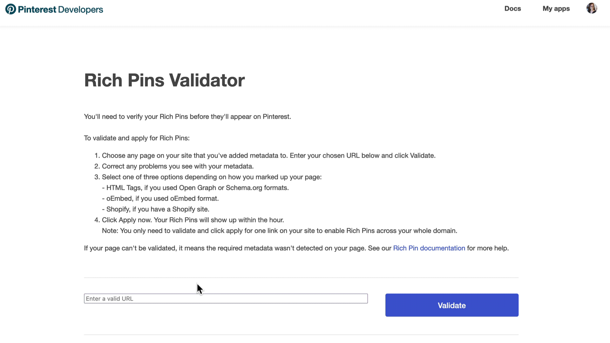This screenshot has height=343, width=610.
Task: Click the If your page can't be validated sentence
Action: (x=296, y=248)
